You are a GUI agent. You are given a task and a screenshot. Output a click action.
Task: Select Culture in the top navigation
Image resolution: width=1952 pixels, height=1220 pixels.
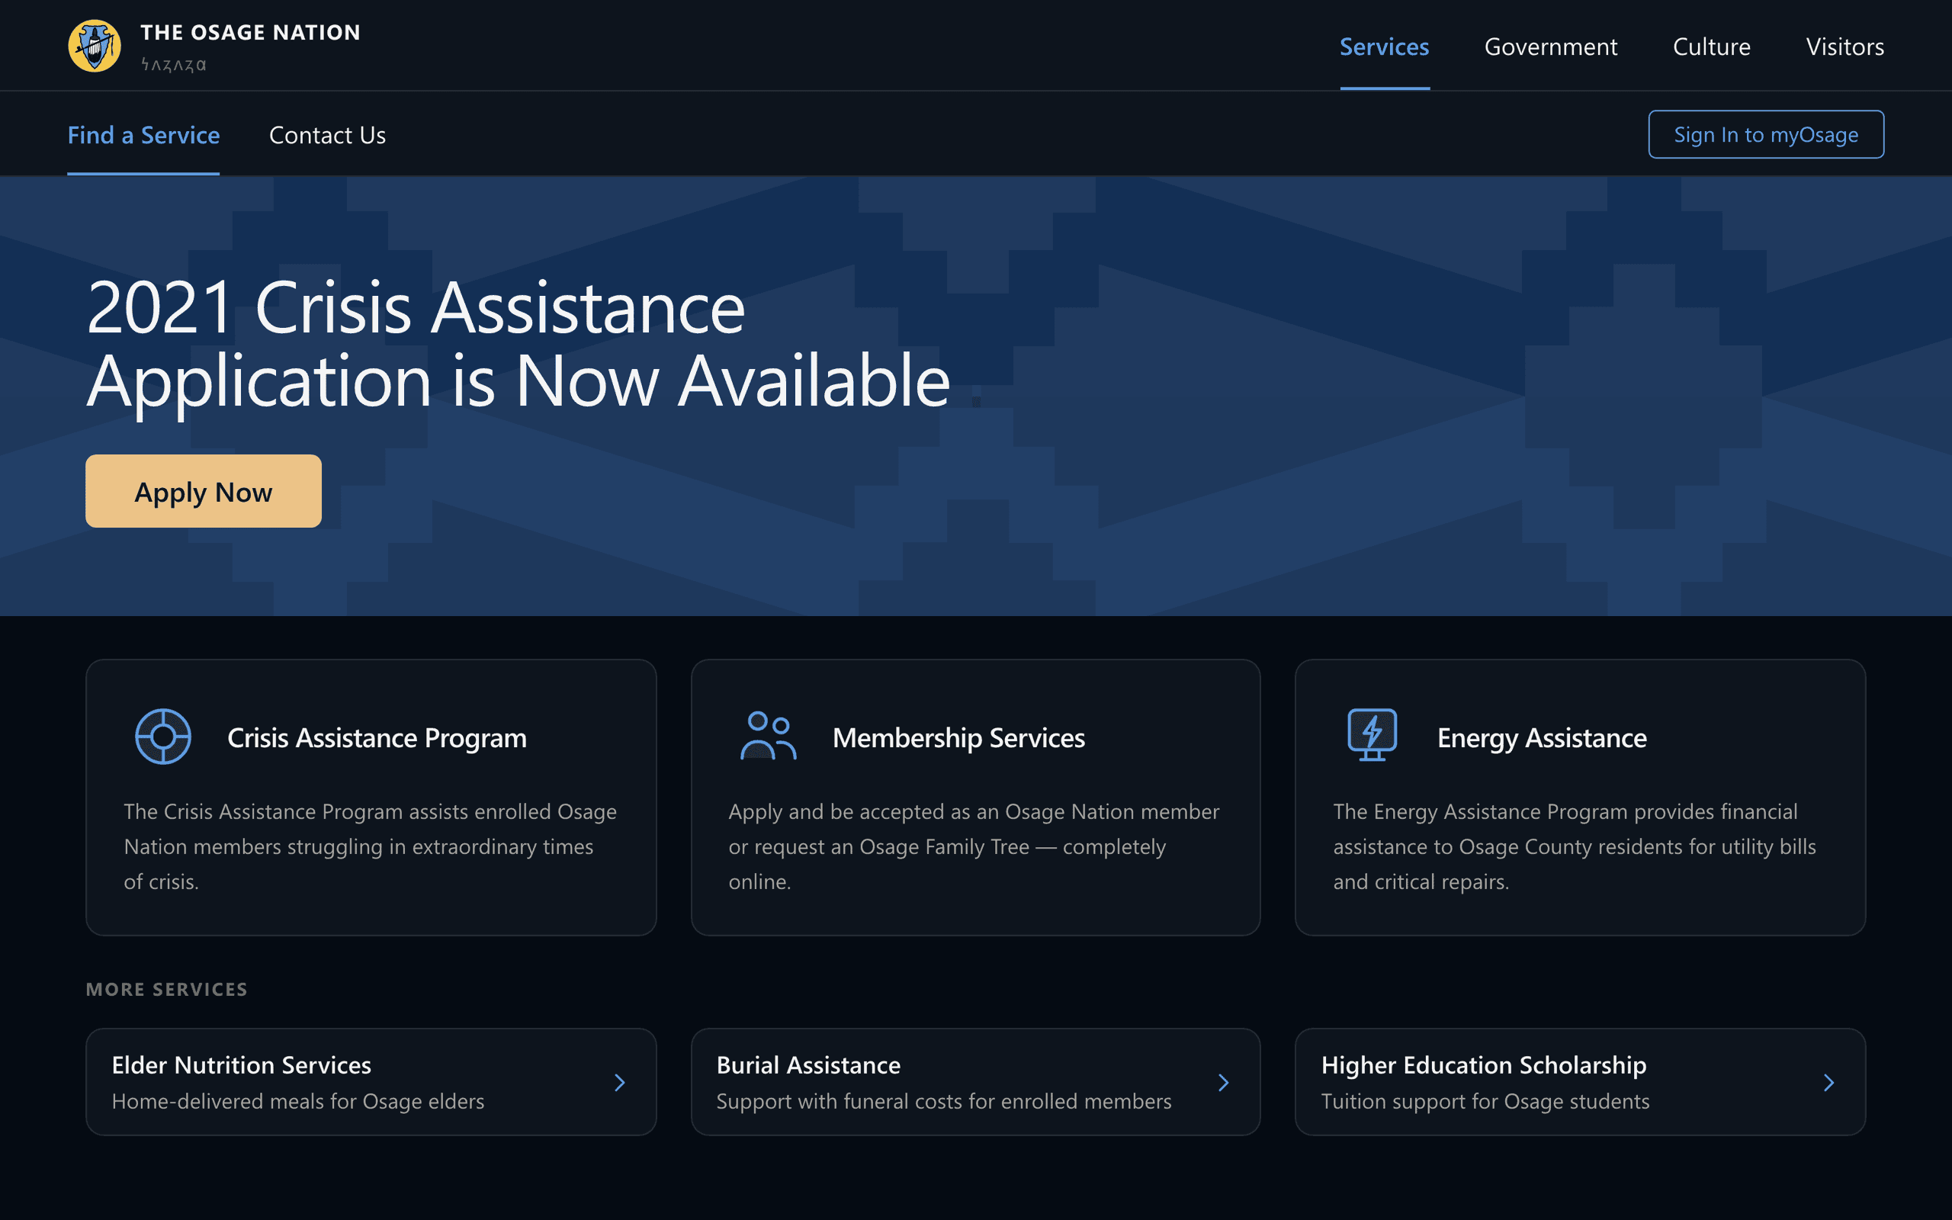1712,47
